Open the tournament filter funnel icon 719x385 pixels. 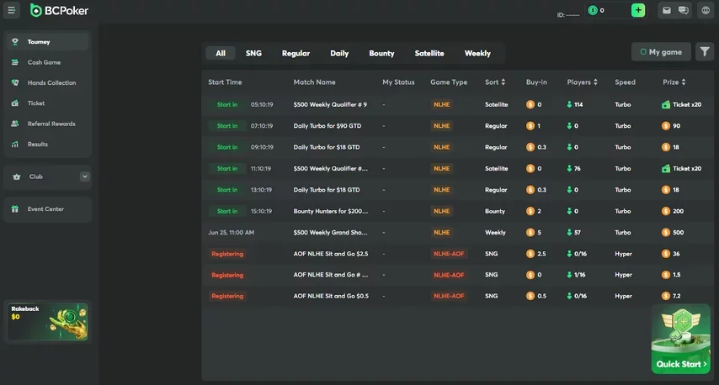(705, 52)
